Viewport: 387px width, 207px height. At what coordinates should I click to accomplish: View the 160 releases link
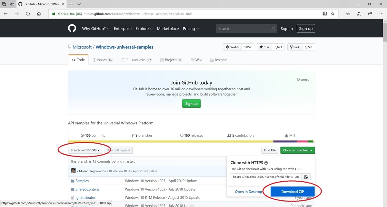point(192,135)
